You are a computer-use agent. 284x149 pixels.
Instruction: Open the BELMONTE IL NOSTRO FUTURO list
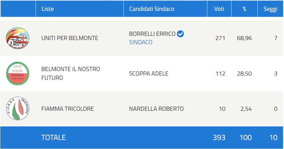[71, 73]
